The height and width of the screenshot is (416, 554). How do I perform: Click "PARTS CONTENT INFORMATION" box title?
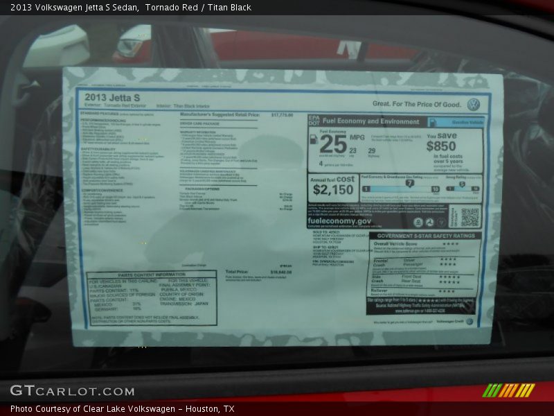coord(152,275)
